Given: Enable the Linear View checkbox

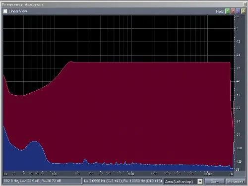Looking at the screenshot, I should (5, 11).
